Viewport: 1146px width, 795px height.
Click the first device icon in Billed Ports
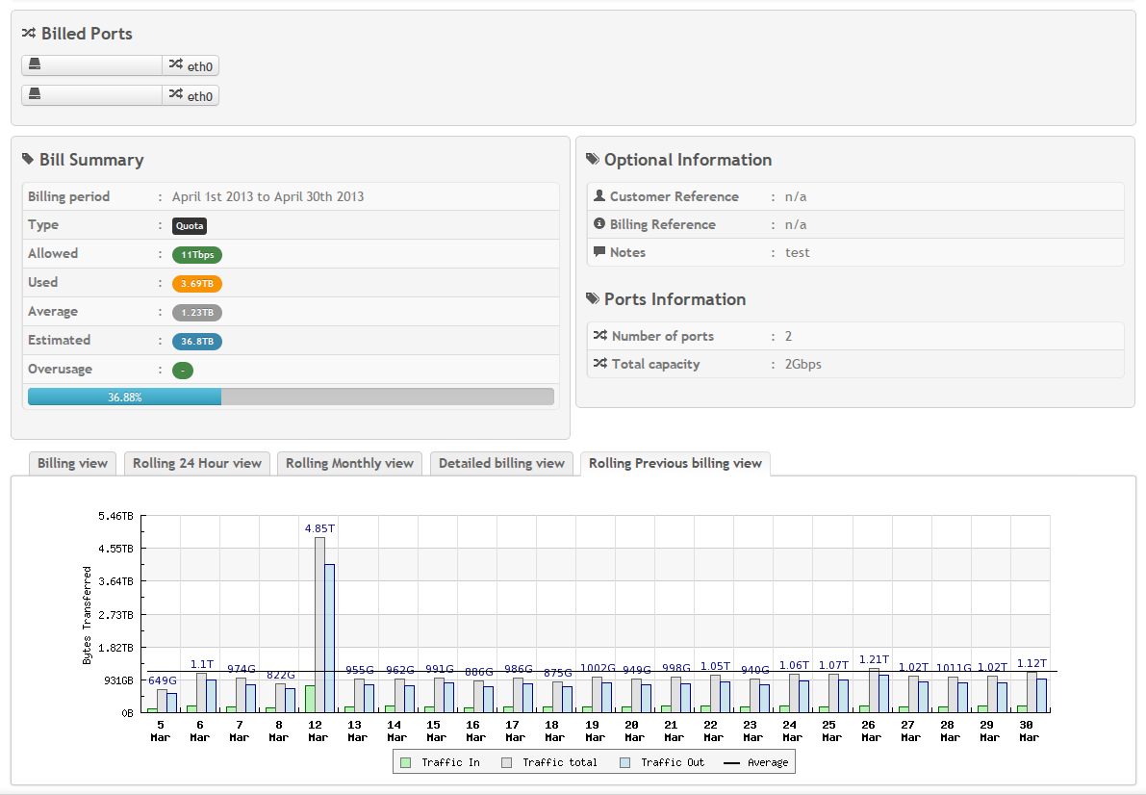[35, 65]
